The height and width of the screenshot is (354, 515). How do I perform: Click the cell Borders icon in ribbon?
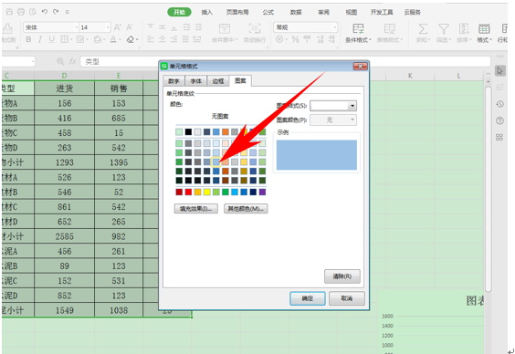[64, 40]
